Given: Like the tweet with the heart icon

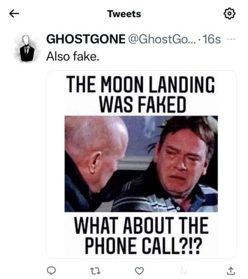Looking at the screenshot, I should [139, 271].
